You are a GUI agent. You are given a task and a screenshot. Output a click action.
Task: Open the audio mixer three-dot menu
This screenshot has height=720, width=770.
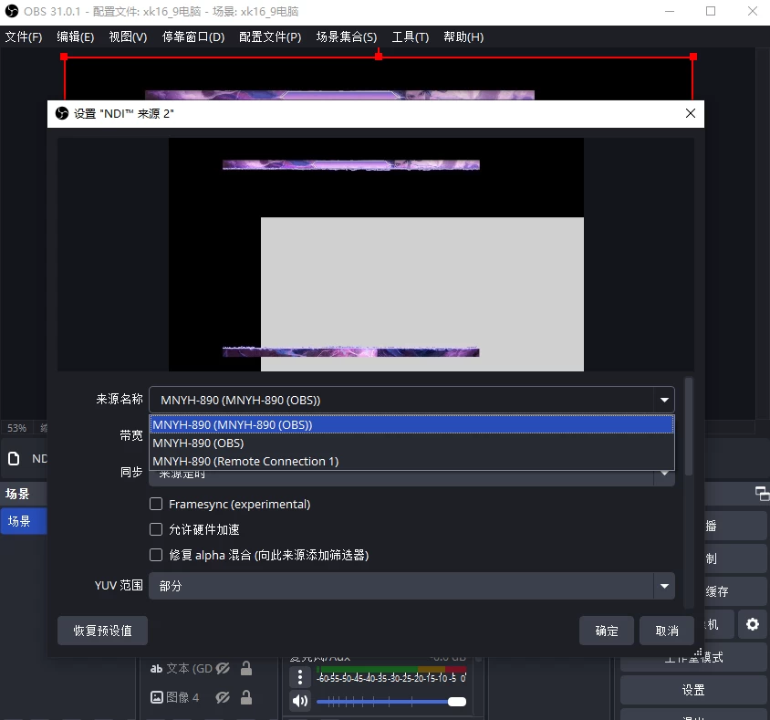point(300,677)
